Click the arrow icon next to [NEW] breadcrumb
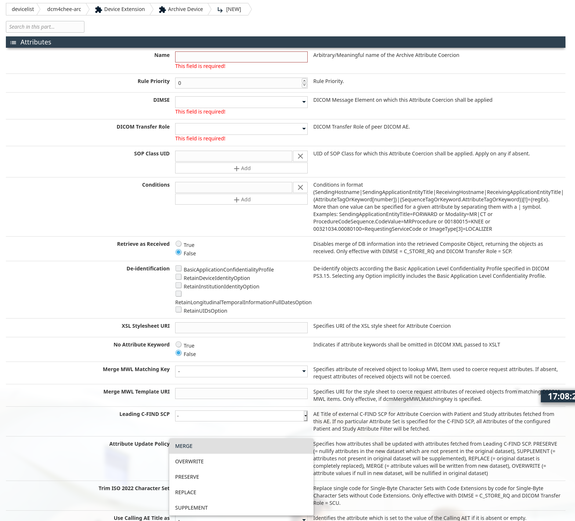The width and height of the screenshot is (575, 521). (x=220, y=9)
